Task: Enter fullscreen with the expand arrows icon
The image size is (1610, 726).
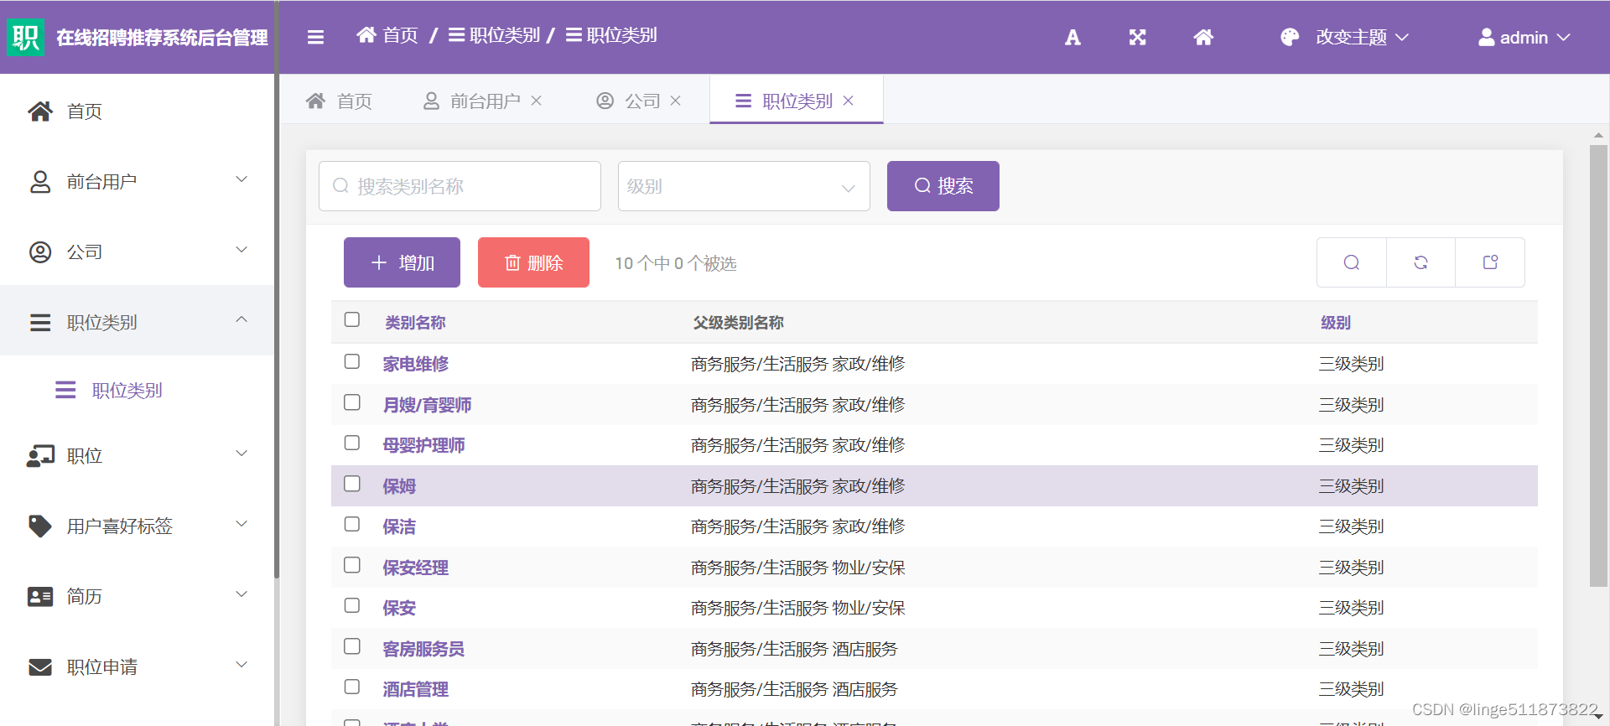Action: (x=1137, y=37)
